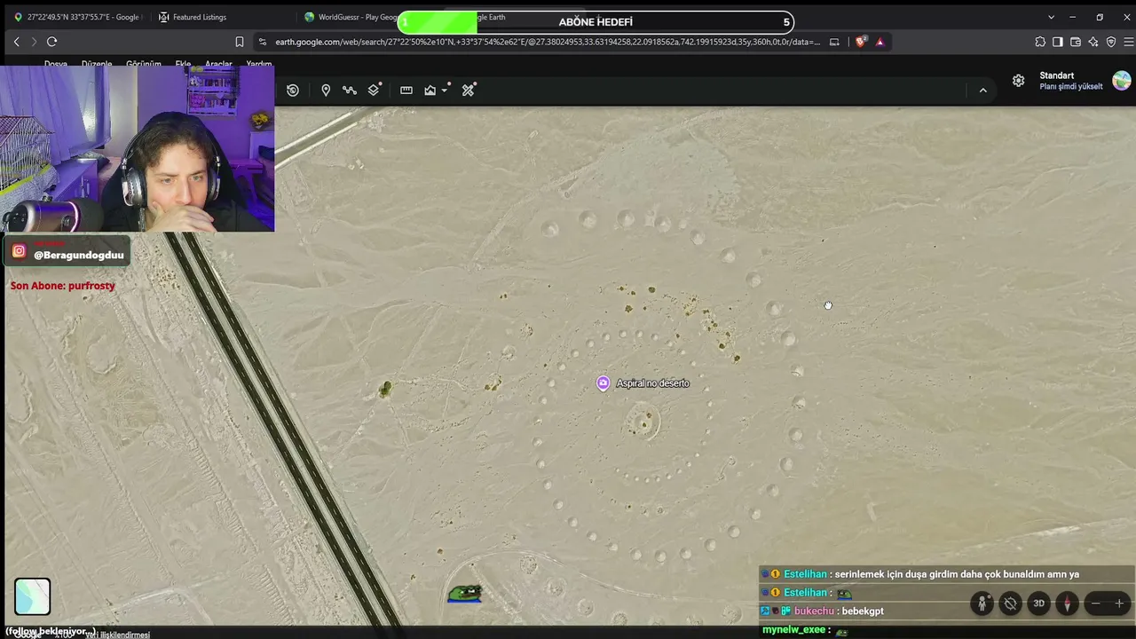Select the ruler measure tool
Screen dimensions: 1136x639
[406, 90]
